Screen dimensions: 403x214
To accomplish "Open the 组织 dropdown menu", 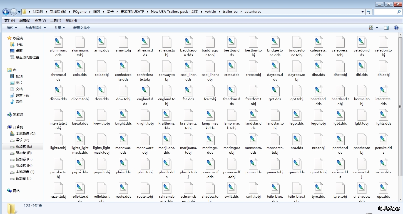I will (12, 28).
